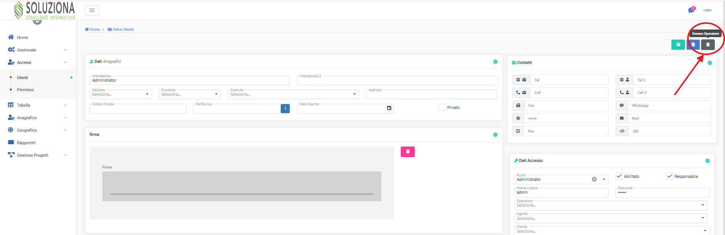The image size is (725, 235).
Task: Expand the Gestionale sidebar menu
Action: click(27, 50)
